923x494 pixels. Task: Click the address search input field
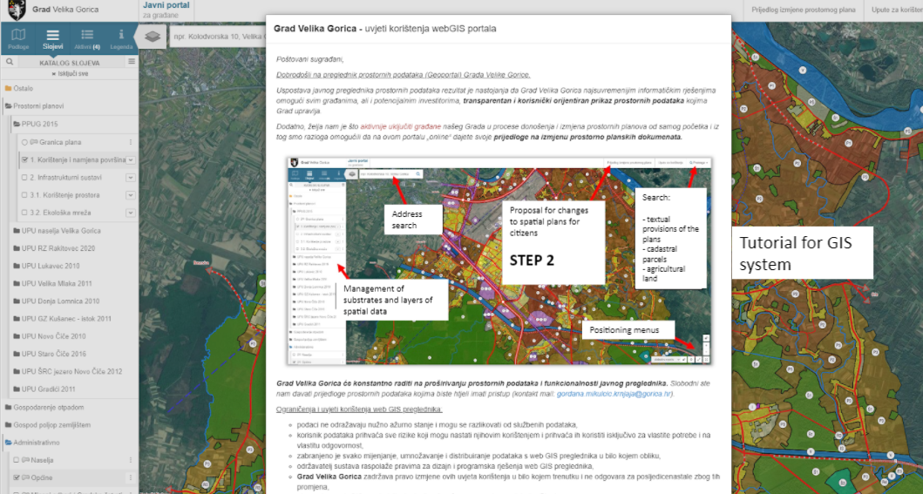[x=218, y=37]
